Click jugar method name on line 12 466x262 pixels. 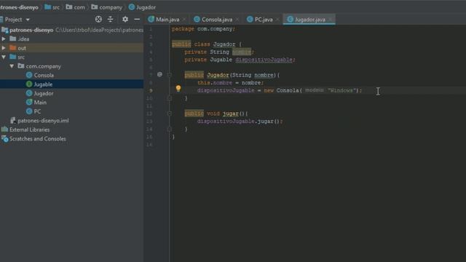[x=230, y=114]
